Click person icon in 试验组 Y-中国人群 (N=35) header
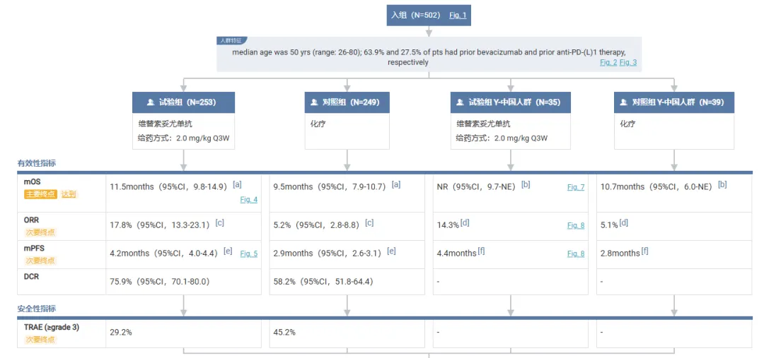The image size is (764, 358). [461, 102]
